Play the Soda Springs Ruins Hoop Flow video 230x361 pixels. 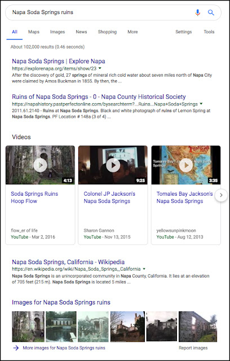coord(40,165)
